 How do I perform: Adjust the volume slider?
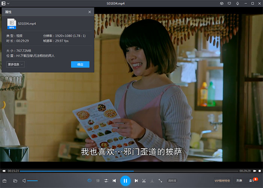[33, 181]
